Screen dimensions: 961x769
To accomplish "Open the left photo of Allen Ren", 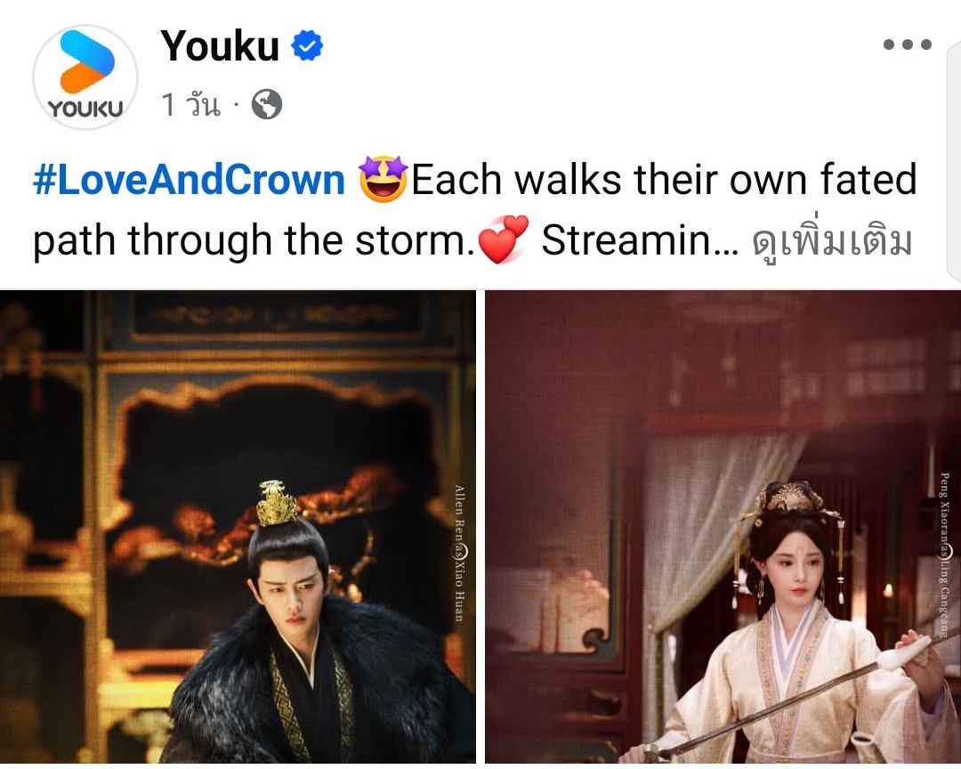I will (x=238, y=527).
